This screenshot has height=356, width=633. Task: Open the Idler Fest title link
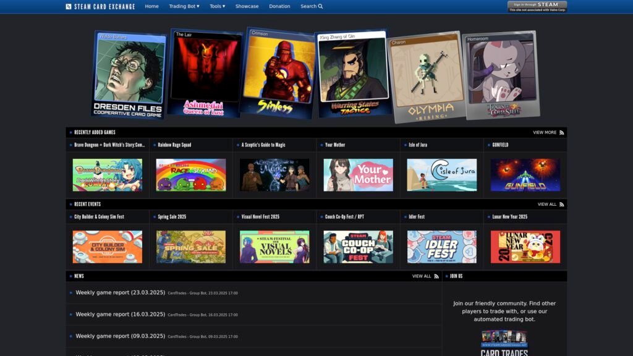[417, 217]
